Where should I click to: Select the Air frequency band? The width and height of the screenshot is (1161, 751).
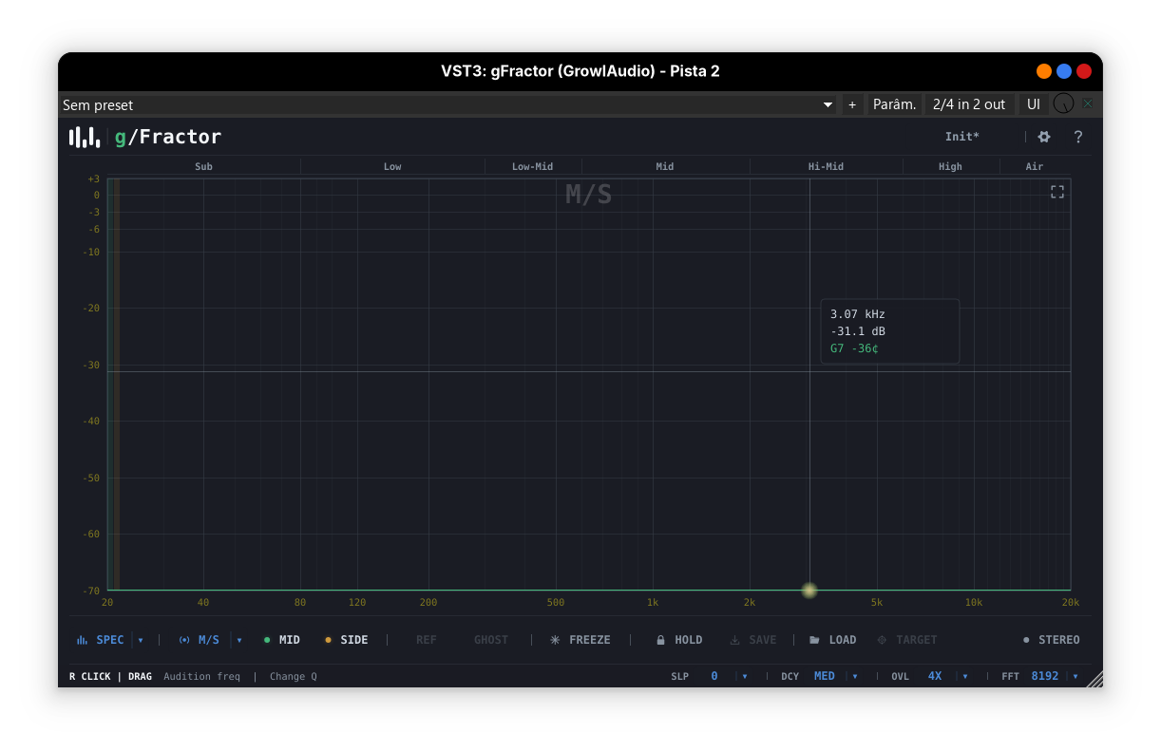(x=1035, y=166)
